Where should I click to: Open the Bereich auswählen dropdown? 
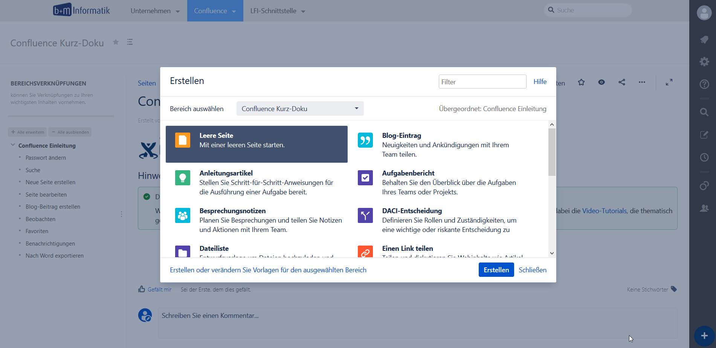click(x=300, y=108)
